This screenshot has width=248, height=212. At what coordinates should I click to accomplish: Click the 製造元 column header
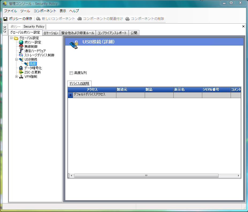point(131,90)
